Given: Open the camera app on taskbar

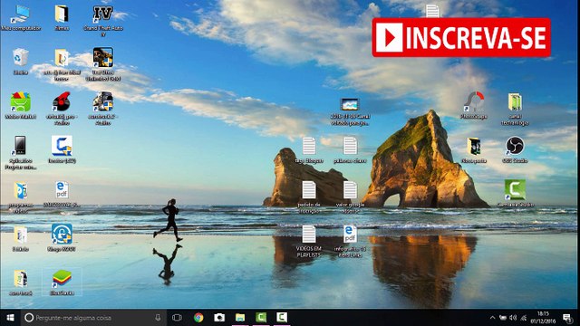Looking at the screenshot, I should pos(219,318).
